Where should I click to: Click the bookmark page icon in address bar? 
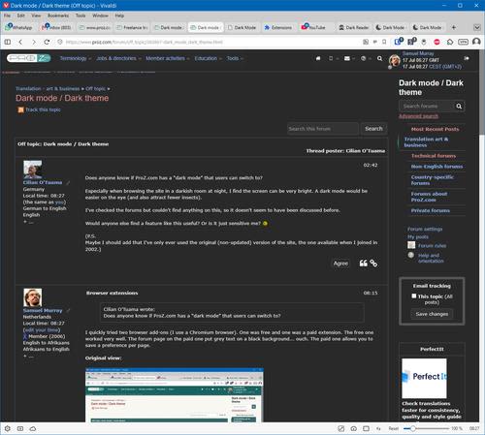[384, 42]
